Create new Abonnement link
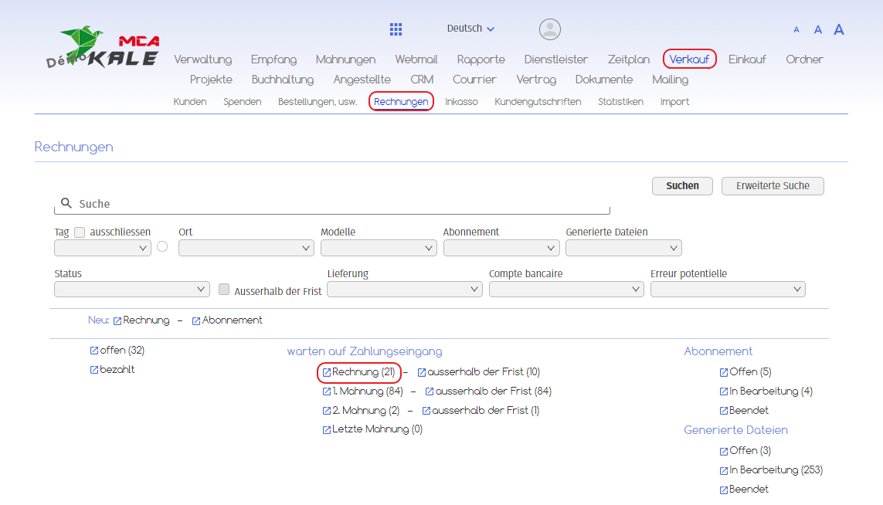Screen dimensions: 883x505 (227, 320)
